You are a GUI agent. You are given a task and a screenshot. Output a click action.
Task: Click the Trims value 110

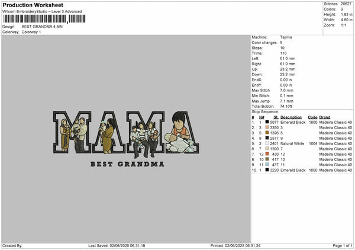coord(283,53)
